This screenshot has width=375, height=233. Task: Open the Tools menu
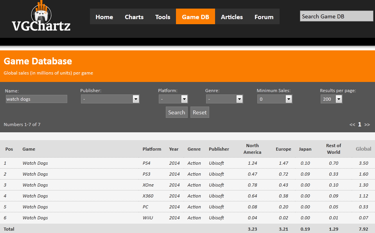click(x=163, y=17)
